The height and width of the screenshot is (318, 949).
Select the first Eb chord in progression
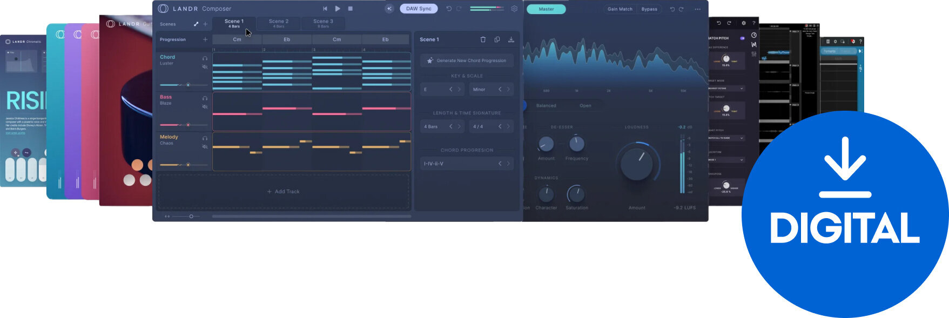pyautogui.click(x=287, y=39)
